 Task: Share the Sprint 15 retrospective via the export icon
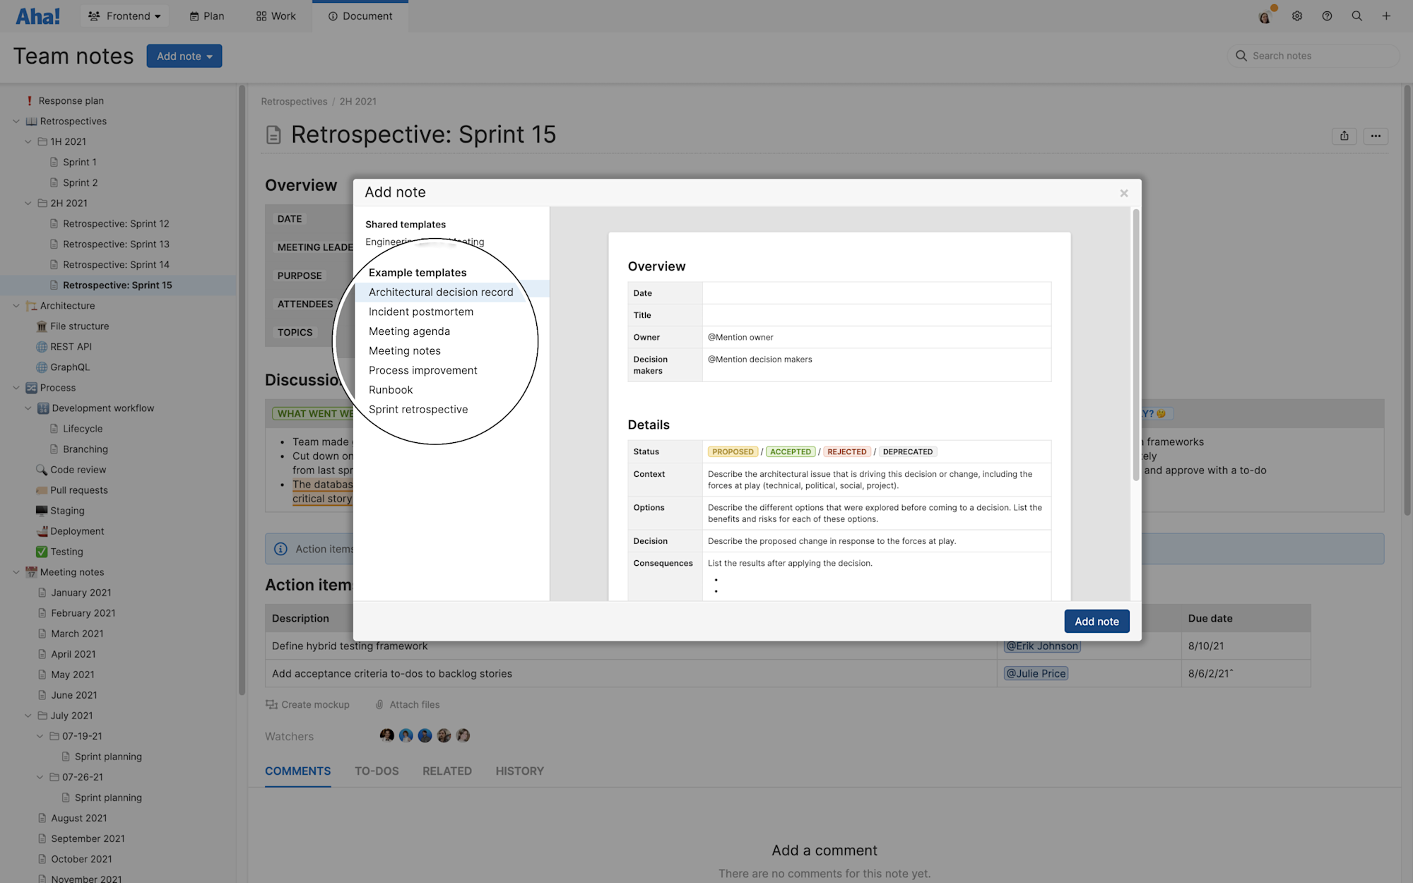pyautogui.click(x=1344, y=136)
